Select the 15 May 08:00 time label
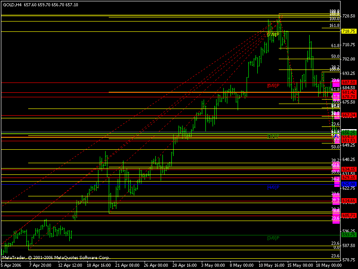The width and height of the screenshot is (358, 269). point(300,265)
